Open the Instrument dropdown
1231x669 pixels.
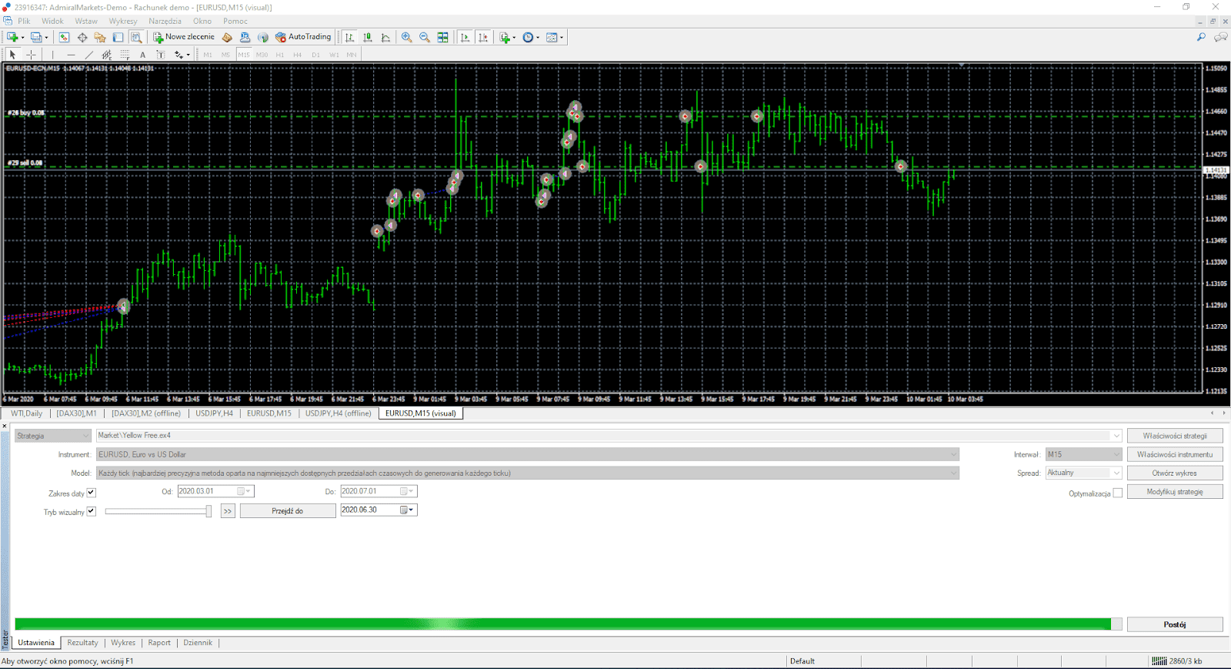[528, 454]
